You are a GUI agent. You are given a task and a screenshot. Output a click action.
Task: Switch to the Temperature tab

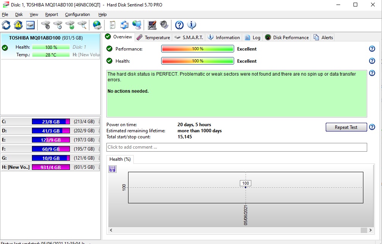153,38
